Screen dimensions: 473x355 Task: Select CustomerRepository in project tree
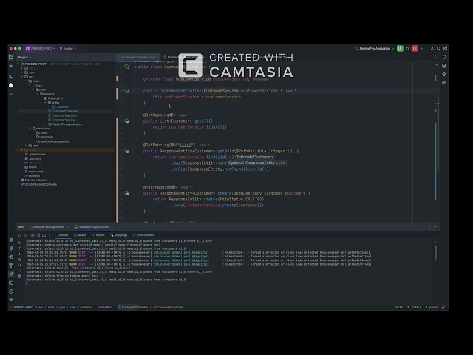(x=65, y=115)
